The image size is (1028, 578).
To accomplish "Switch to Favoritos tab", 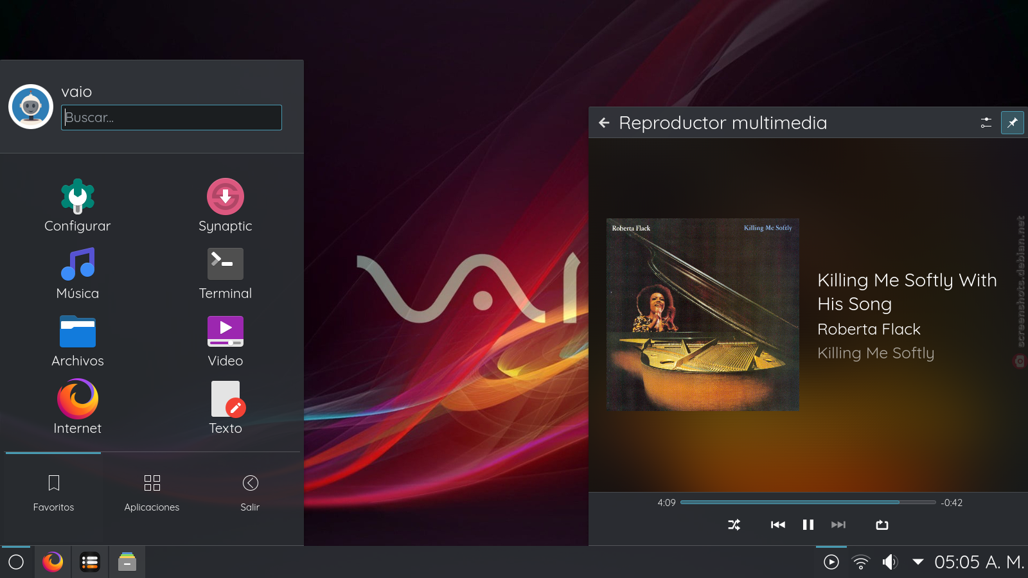I will [53, 493].
